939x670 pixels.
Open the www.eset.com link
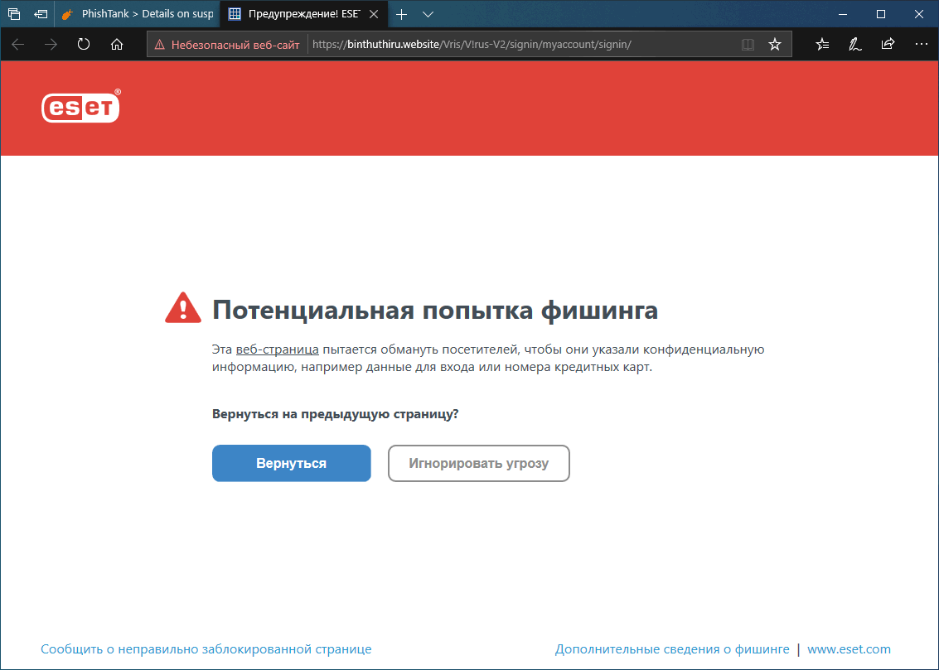click(850, 649)
